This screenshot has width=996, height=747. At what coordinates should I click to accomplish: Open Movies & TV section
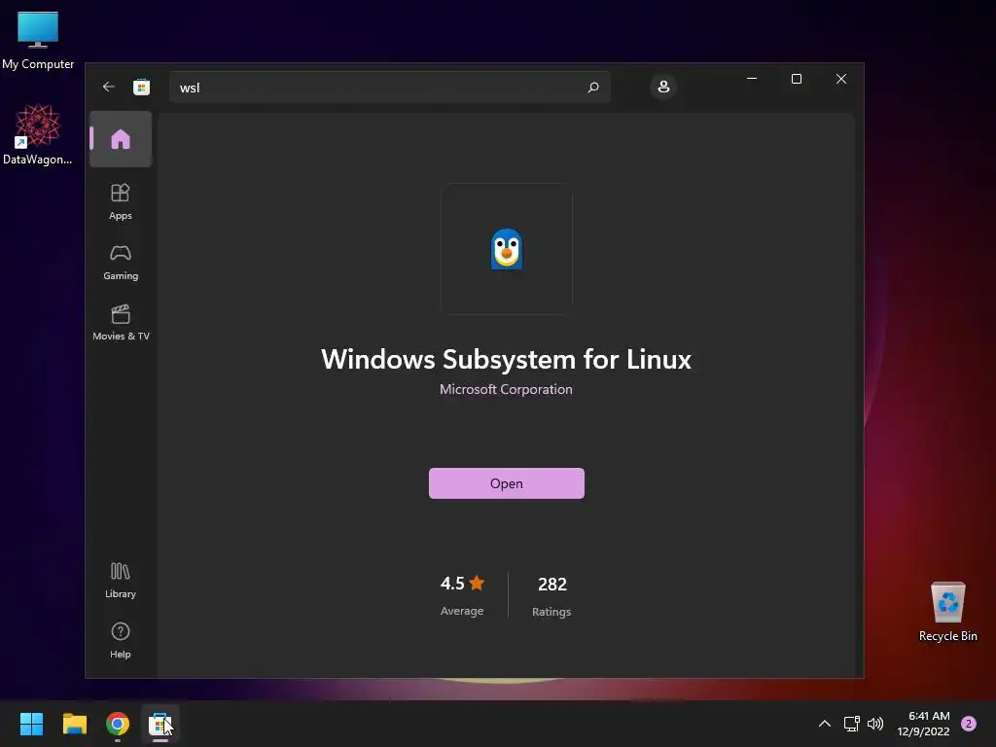click(x=121, y=323)
